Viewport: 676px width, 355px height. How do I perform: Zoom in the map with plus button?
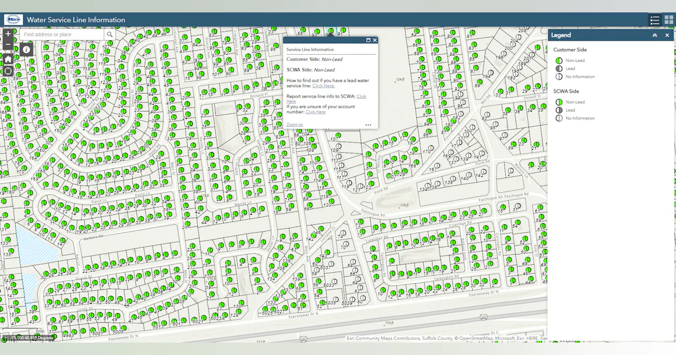tap(8, 33)
